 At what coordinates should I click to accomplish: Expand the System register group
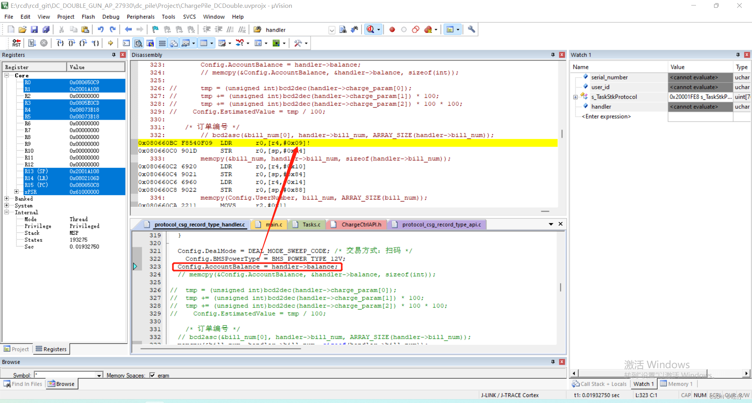tap(7, 205)
